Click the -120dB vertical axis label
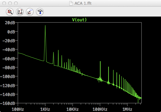 point(7,85)
